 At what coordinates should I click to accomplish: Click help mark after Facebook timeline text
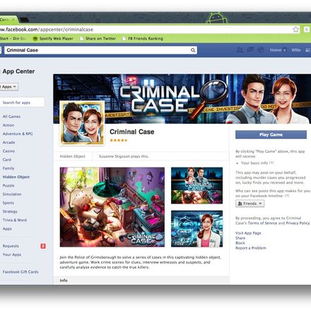click(287, 196)
